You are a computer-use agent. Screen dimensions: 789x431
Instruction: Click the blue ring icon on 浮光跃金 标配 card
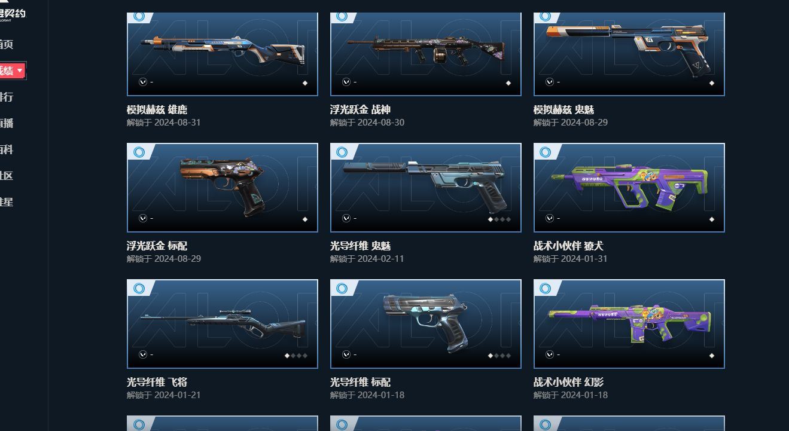(x=139, y=152)
